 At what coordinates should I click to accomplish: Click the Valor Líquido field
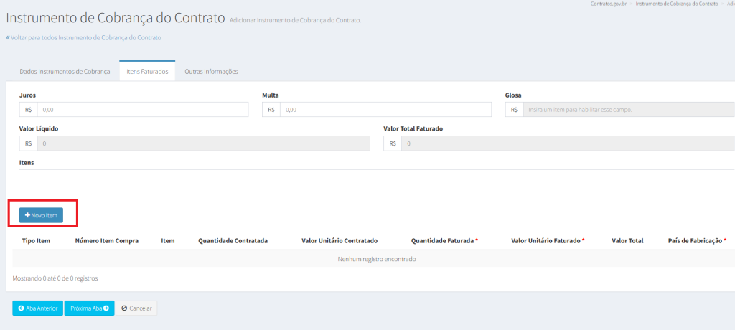point(203,143)
